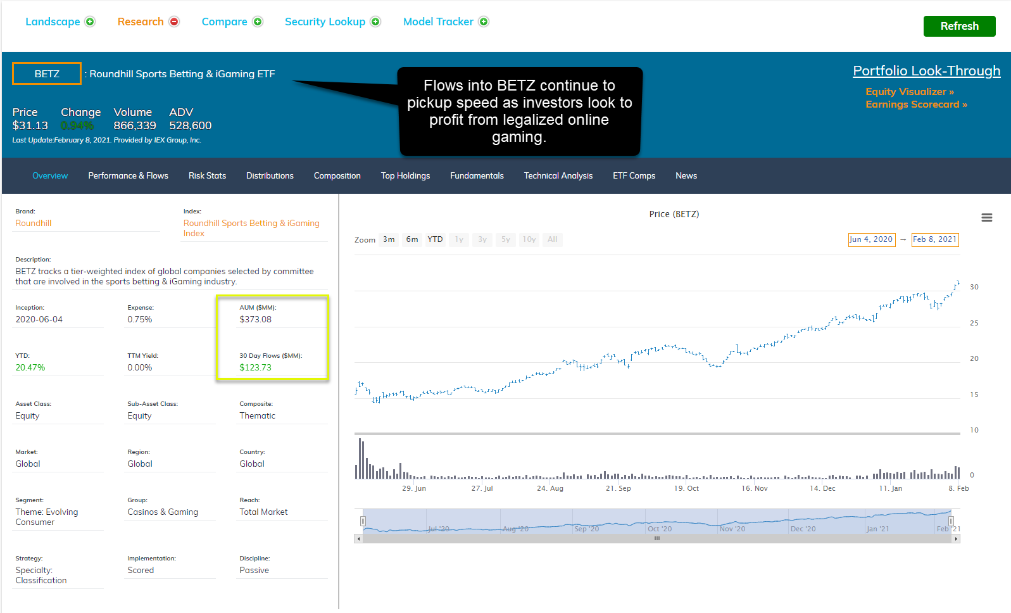
Task: Click the Price value $31.13
Action: pyautogui.click(x=30, y=126)
